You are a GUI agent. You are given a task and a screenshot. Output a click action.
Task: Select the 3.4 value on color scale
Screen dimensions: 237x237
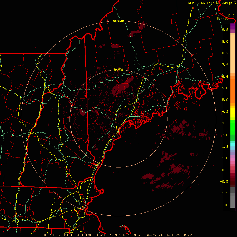click(225, 123)
